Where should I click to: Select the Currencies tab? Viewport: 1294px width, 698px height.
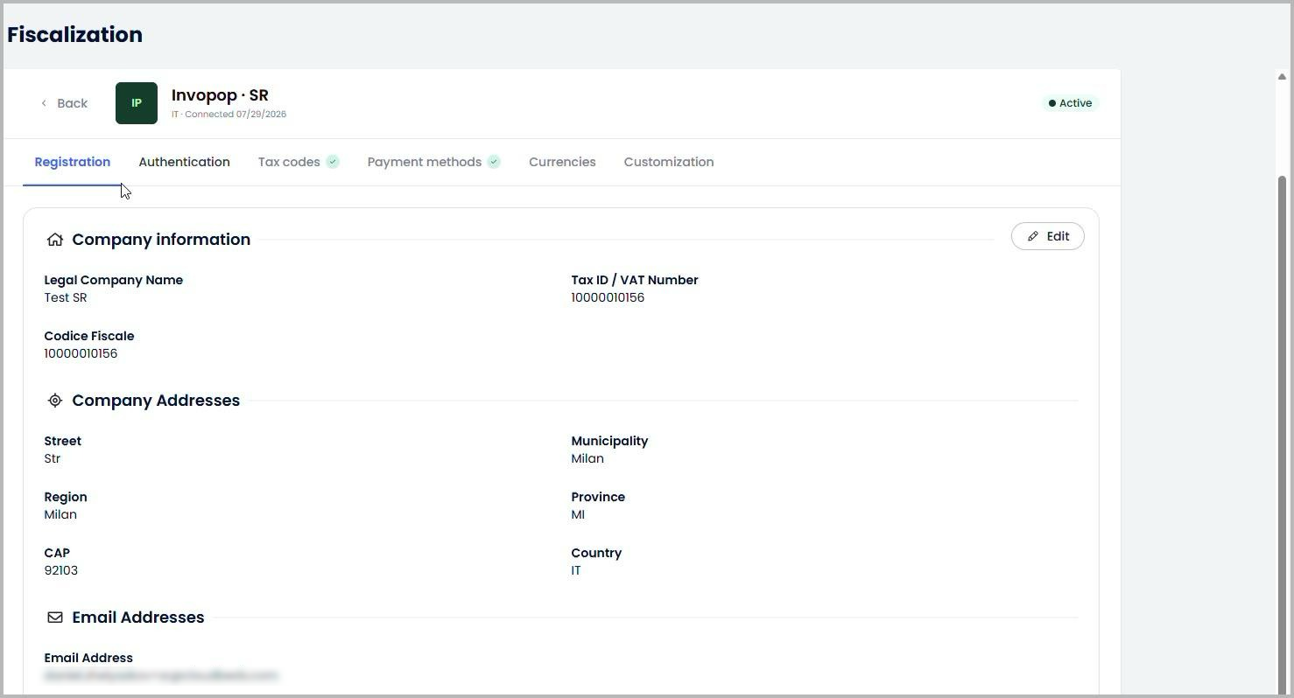(x=562, y=162)
